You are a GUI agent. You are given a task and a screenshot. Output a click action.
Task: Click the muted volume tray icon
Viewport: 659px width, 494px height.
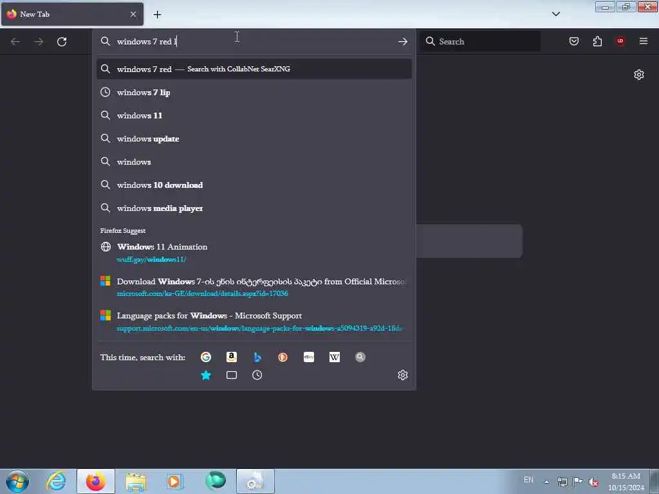593,482
